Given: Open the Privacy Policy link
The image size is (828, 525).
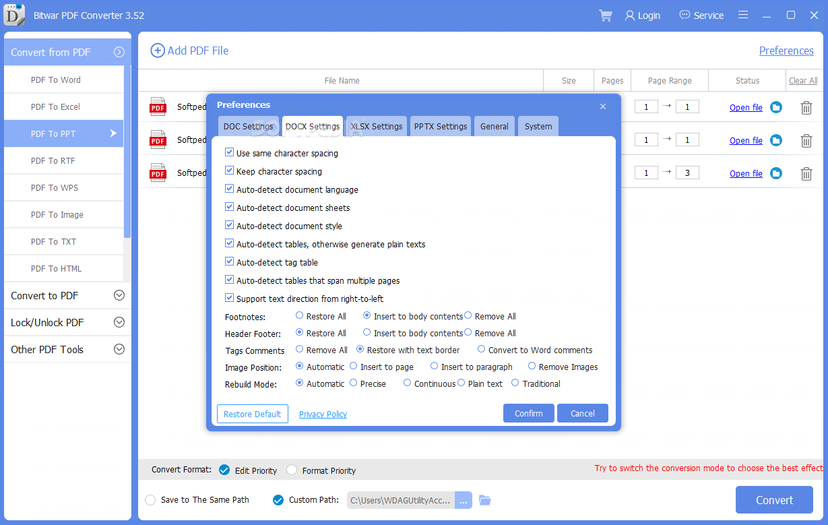Looking at the screenshot, I should (x=323, y=414).
